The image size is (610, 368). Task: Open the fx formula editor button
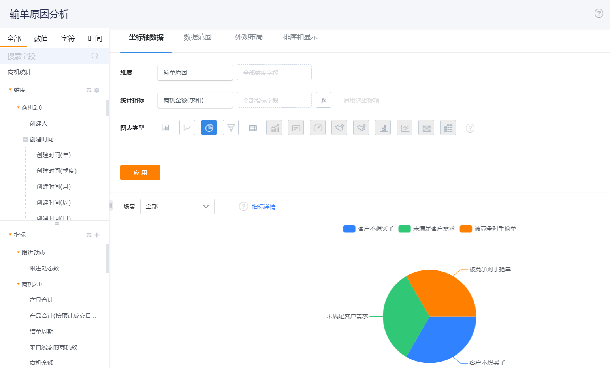(324, 100)
